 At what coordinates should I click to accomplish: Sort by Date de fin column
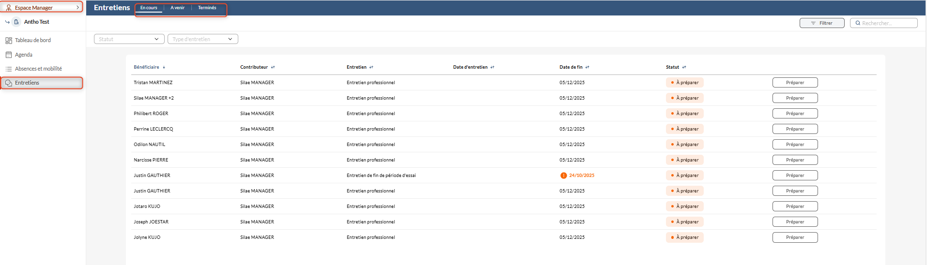tap(587, 67)
